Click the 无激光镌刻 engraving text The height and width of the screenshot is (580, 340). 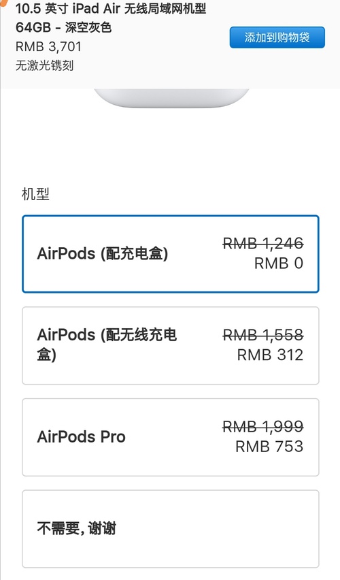pos(44,65)
